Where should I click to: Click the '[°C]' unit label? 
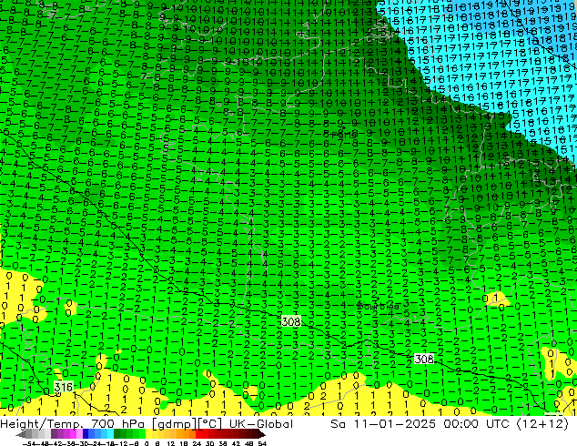tap(209, 424)
